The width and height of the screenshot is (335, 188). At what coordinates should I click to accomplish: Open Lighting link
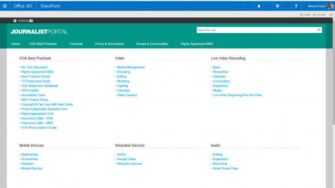click(122, 86)
